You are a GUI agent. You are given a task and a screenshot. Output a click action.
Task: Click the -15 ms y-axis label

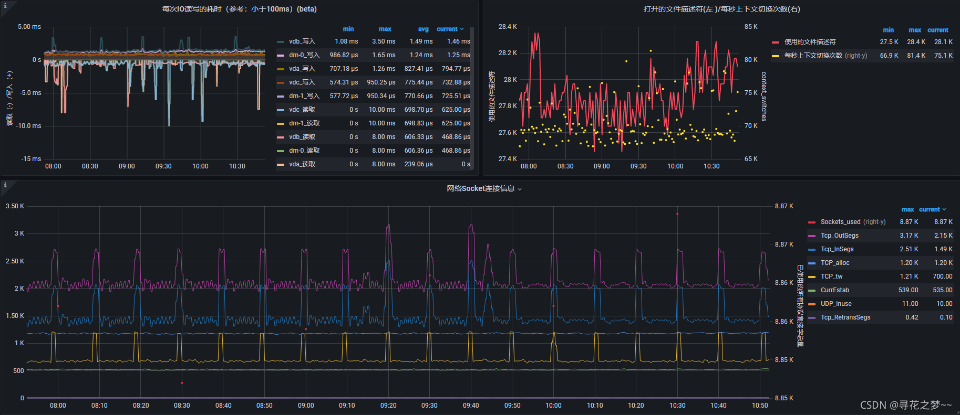click(x=31, y=159)
